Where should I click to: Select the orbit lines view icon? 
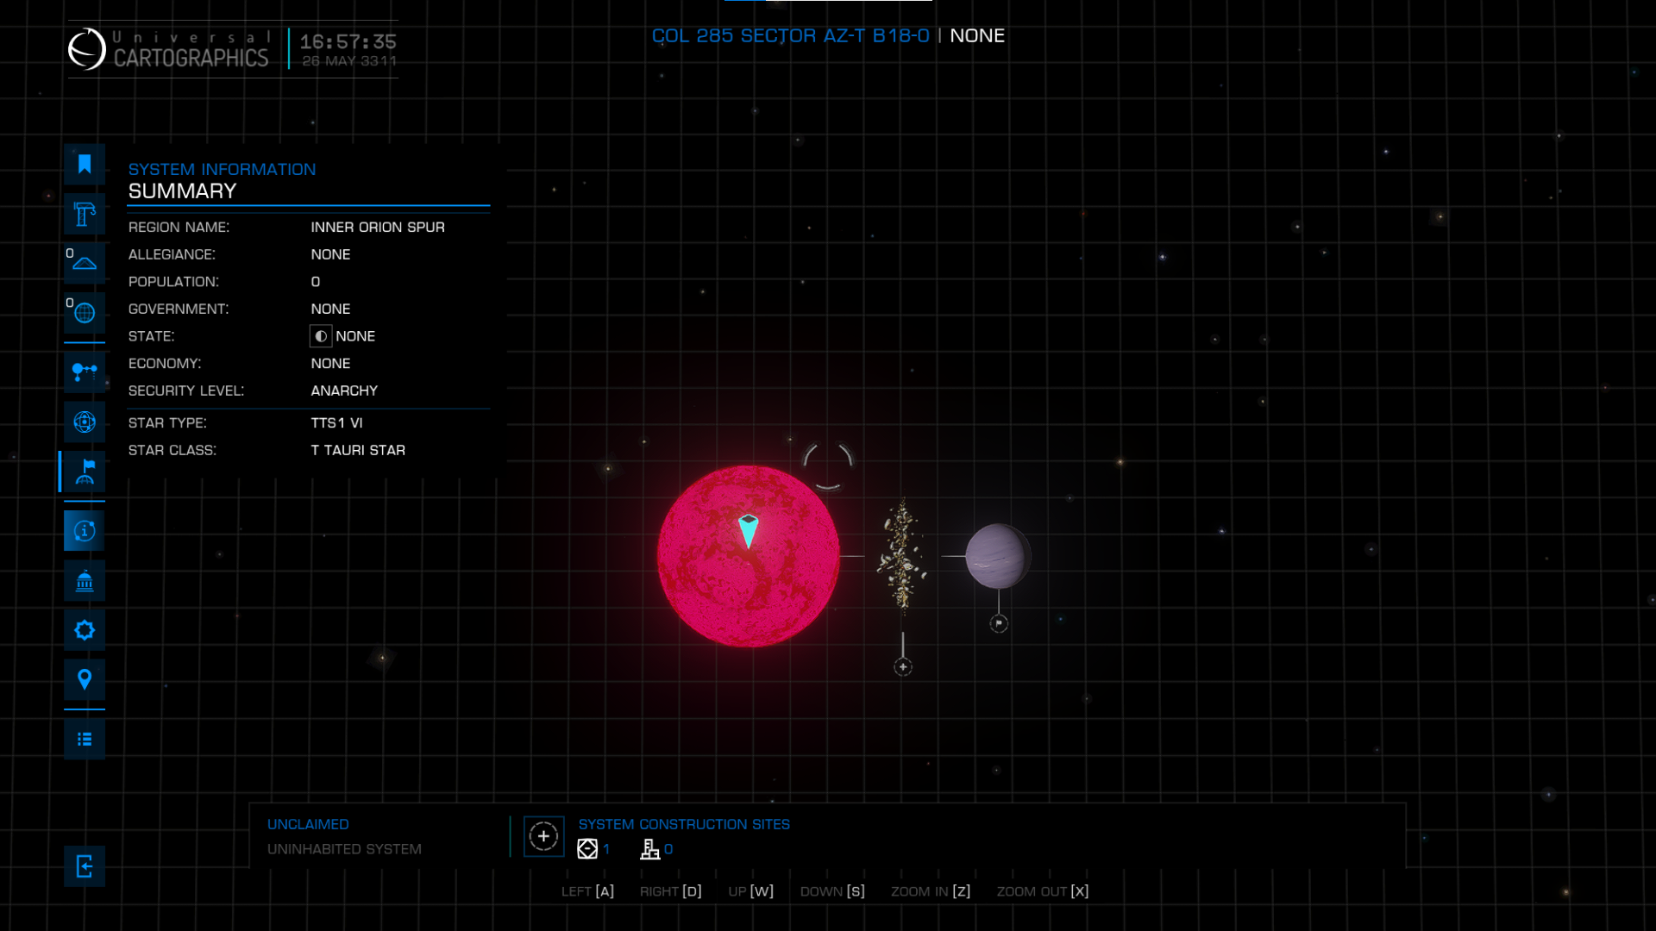tap(85, 372)
